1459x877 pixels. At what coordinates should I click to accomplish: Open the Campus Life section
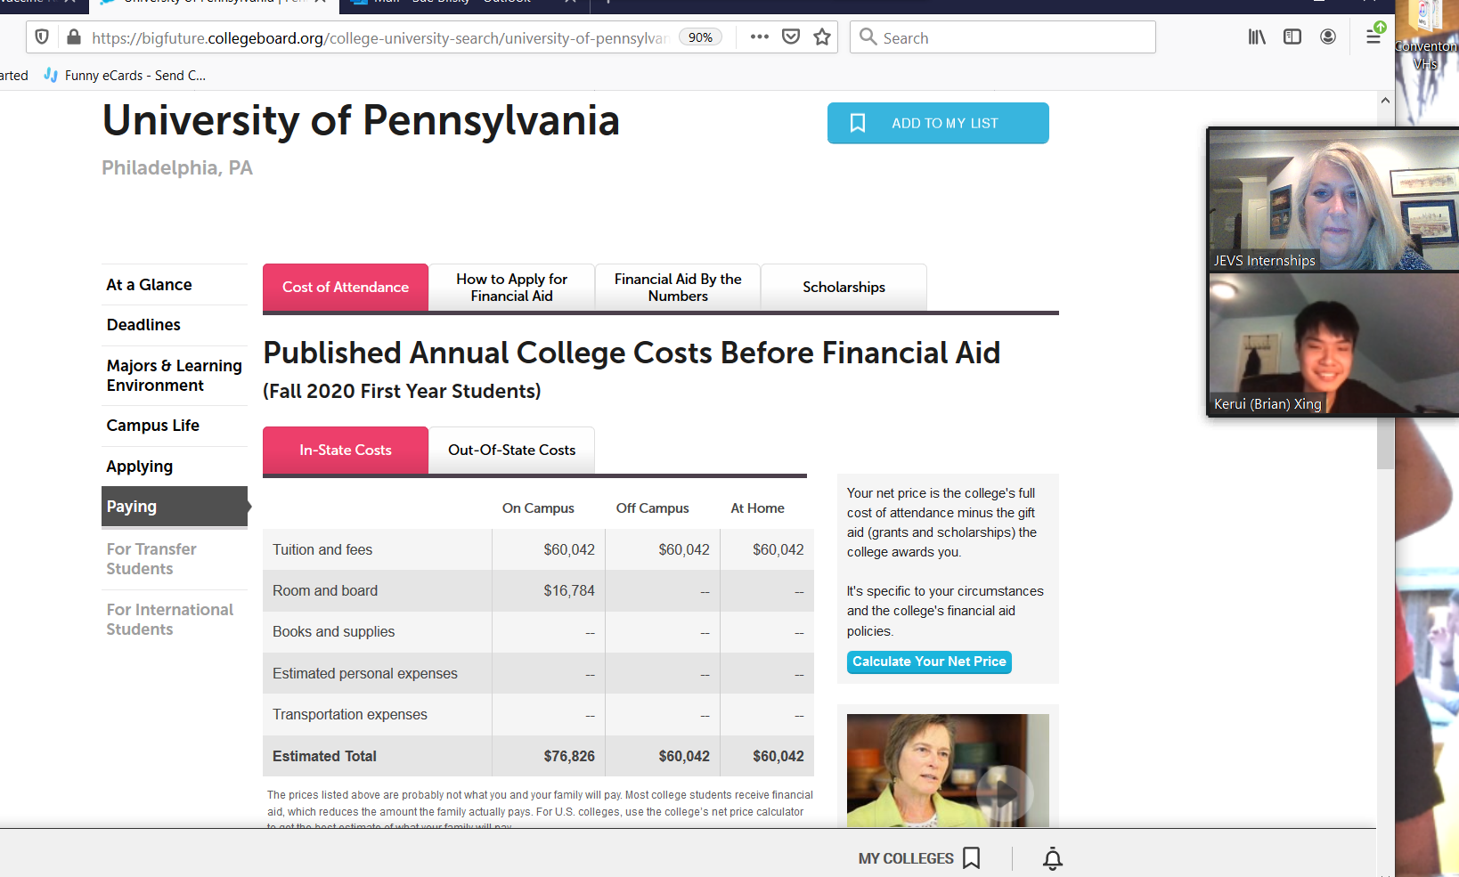tap(153, 426)
